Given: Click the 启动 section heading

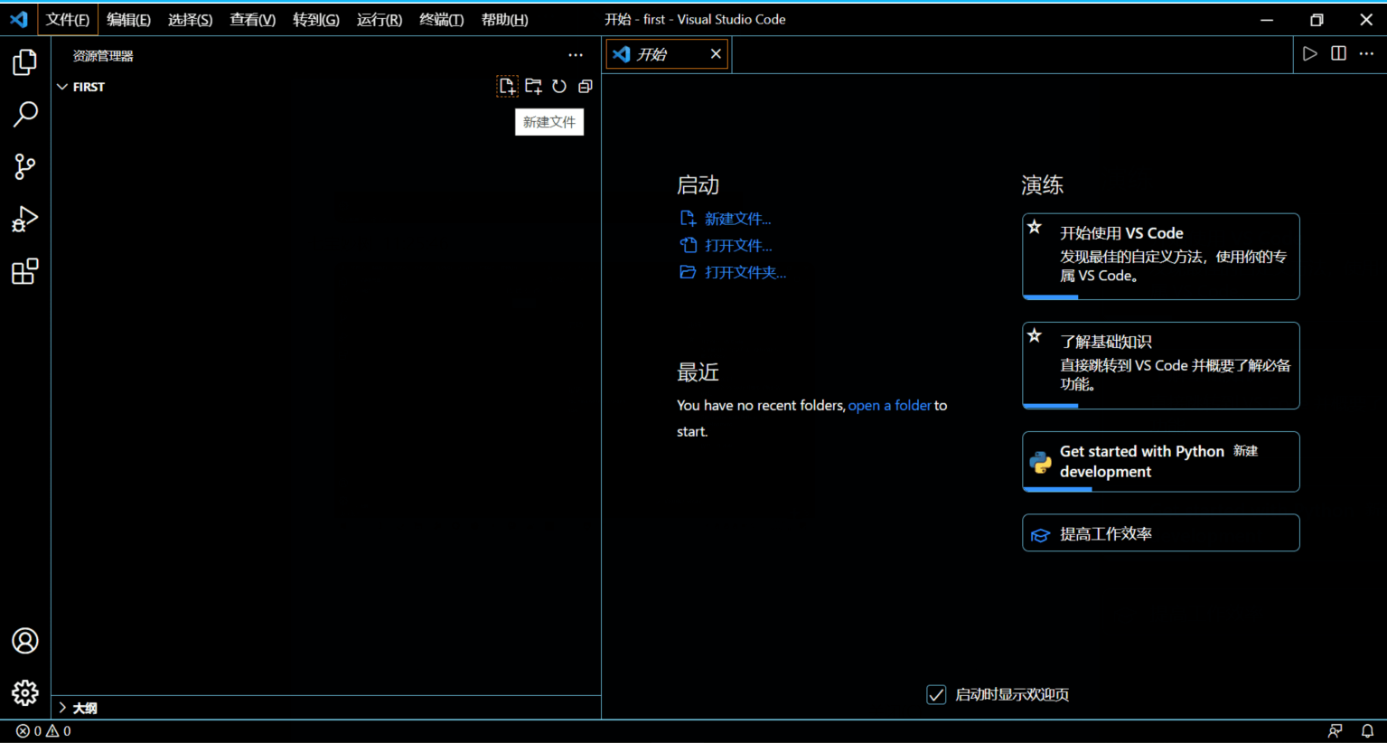Looking at the screenshot, I should click(698, 185).
